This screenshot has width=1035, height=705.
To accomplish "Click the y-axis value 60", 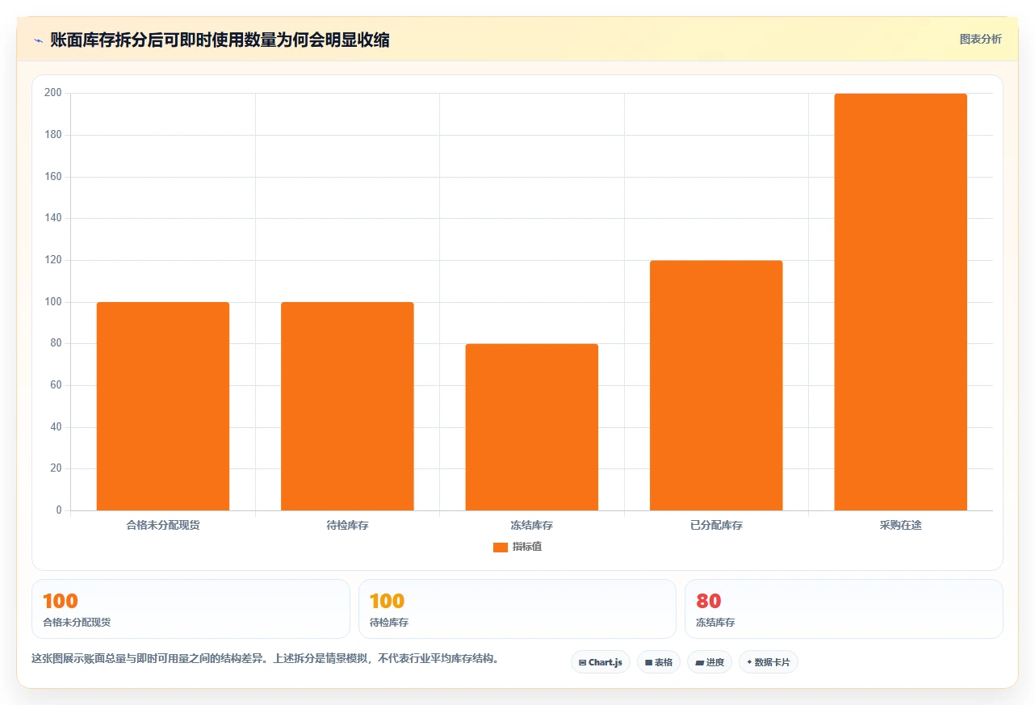I will pyautogui.click(x=56, y=385).
